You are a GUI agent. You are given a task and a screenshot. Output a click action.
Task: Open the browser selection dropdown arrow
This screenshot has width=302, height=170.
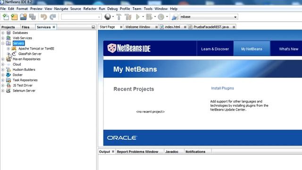[113, 17]
